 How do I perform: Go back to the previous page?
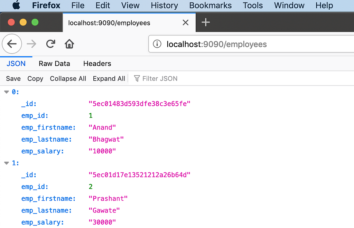coord(12,44)
